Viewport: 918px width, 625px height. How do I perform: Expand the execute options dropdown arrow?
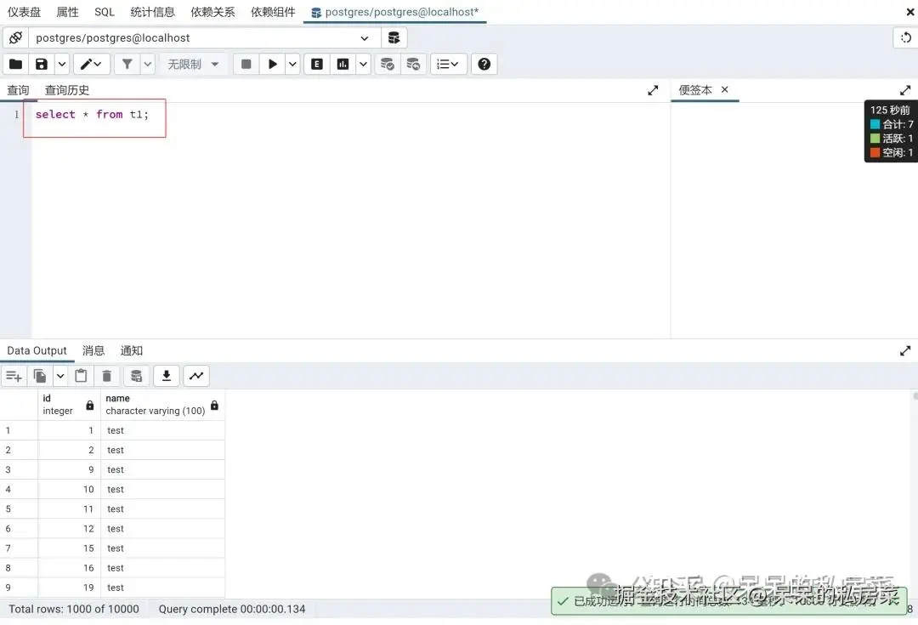coord(292,65)
